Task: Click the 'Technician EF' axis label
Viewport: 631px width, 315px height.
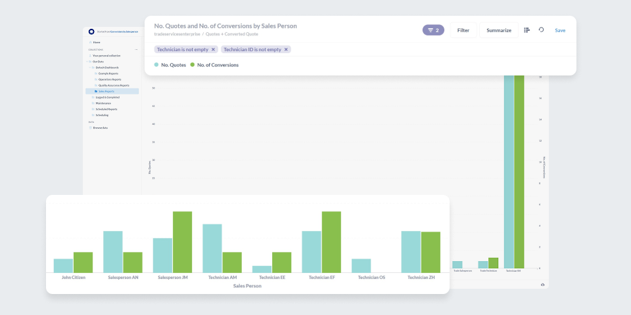Action: click(321, 277)
